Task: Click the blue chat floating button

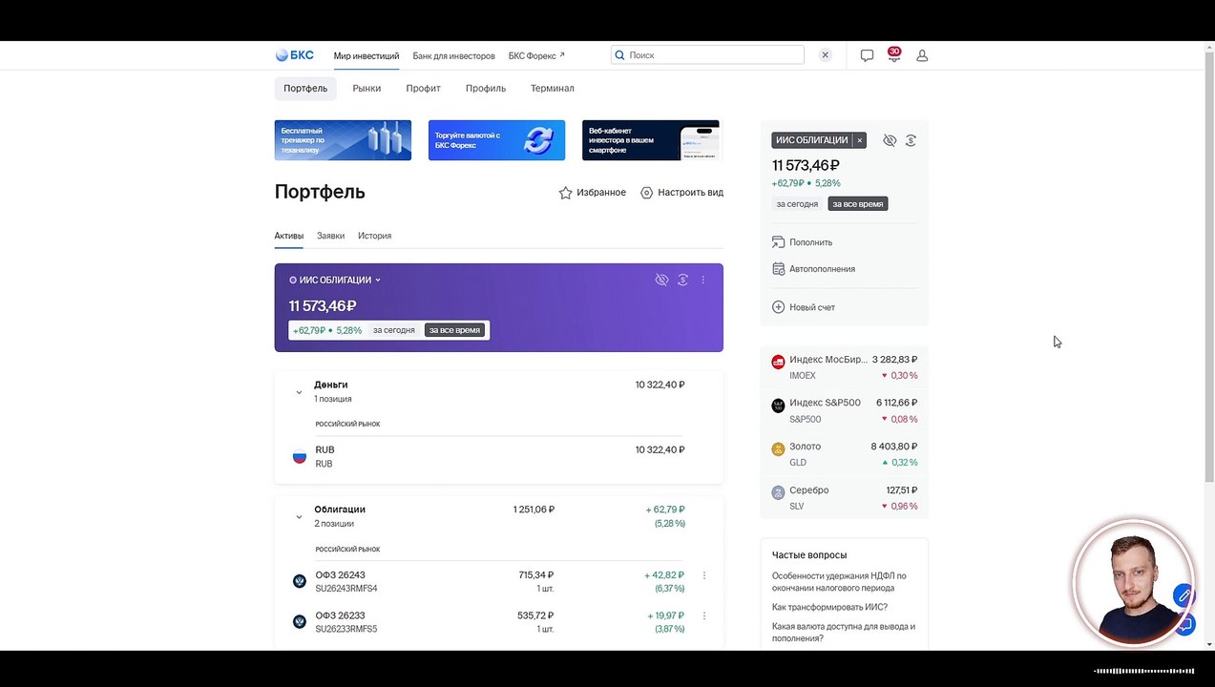Action: tap(1184, 625)
